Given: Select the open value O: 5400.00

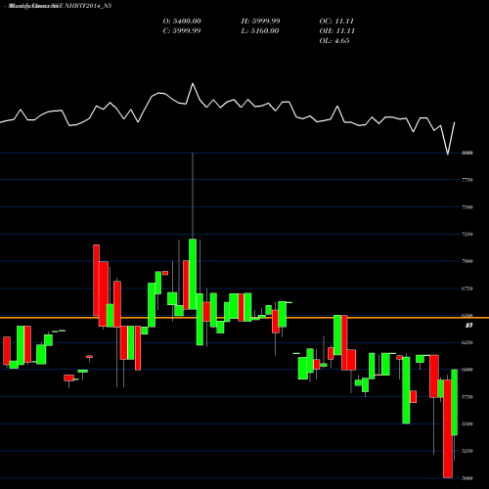Looking at the screenshot, I should pos(182,22).
